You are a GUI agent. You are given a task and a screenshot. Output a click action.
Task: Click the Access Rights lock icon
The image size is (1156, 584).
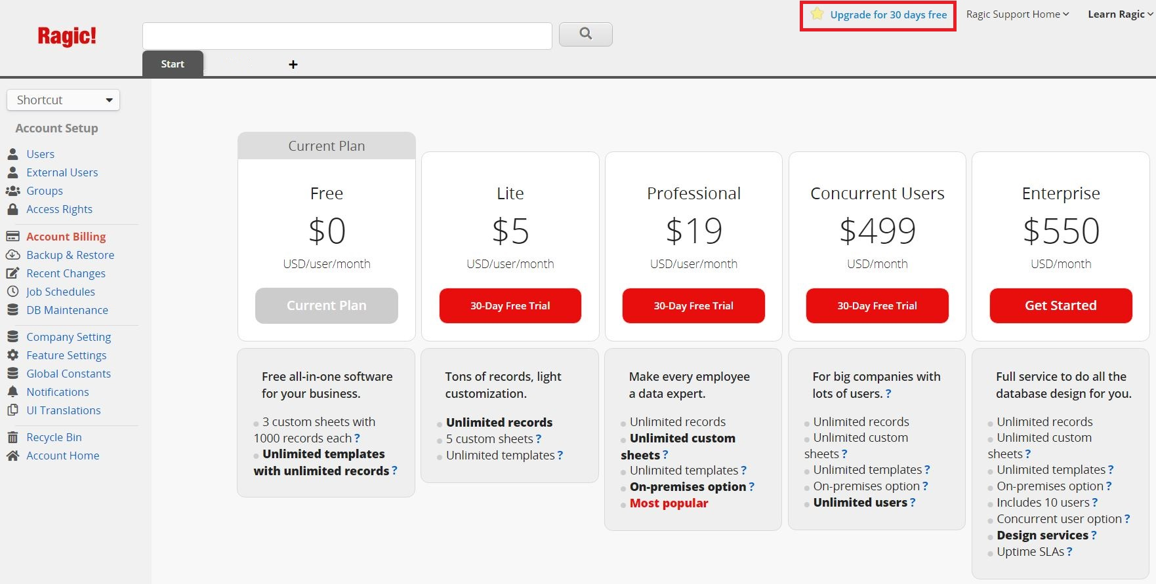tap(12, 209)
